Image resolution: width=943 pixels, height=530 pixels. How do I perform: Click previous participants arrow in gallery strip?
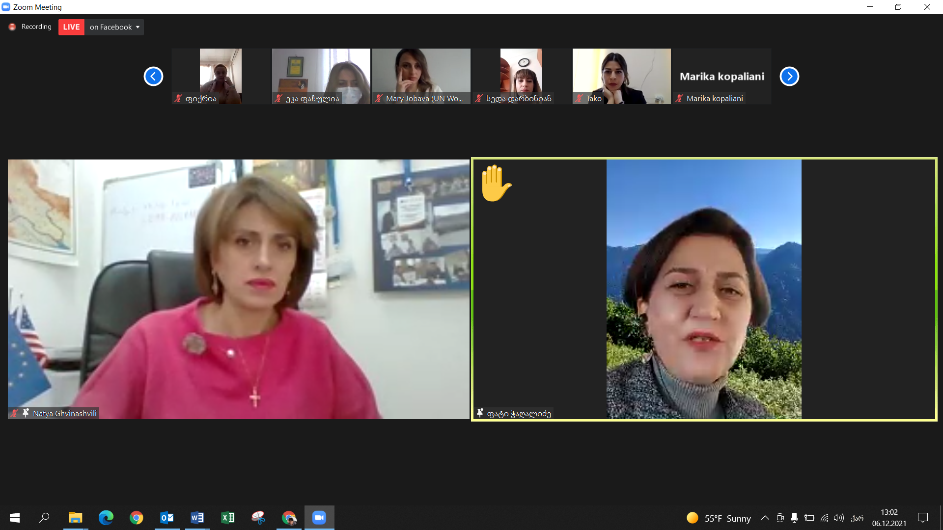153,77
